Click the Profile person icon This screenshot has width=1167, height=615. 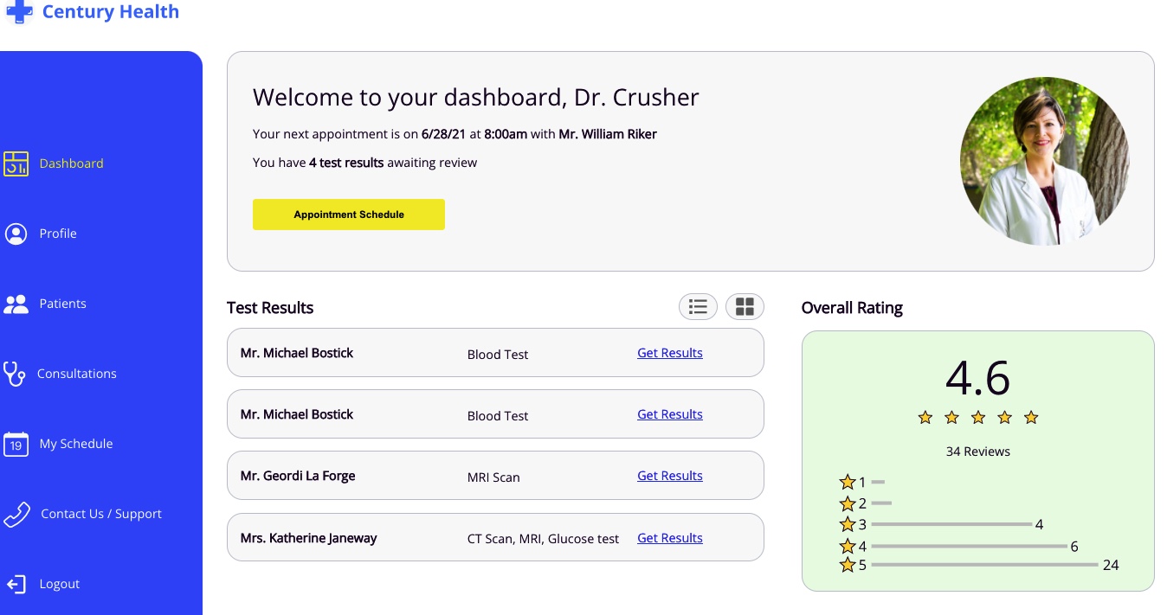(x=16, y=234)
